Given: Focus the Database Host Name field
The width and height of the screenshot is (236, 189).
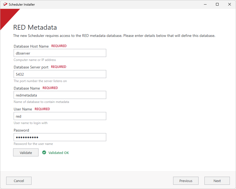Looking at the screenshot, I should tap(60, 53).
